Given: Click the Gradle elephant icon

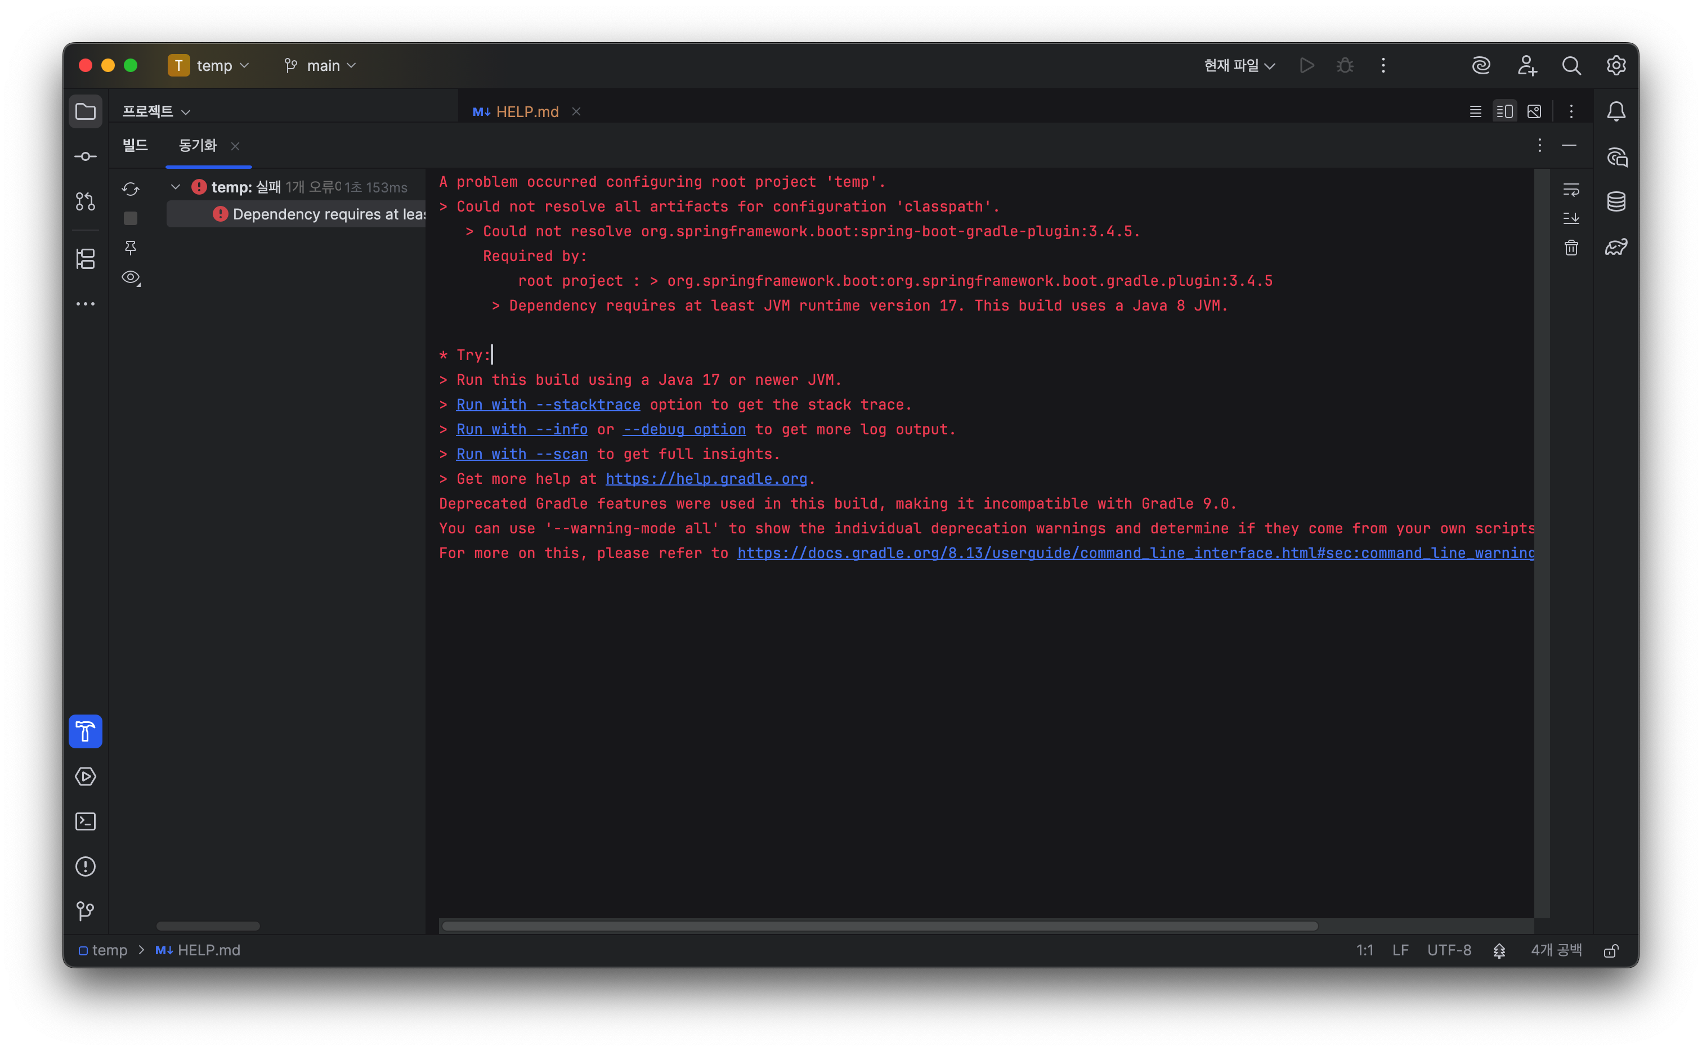Looking at the screenshot, I should point(1616,247).
